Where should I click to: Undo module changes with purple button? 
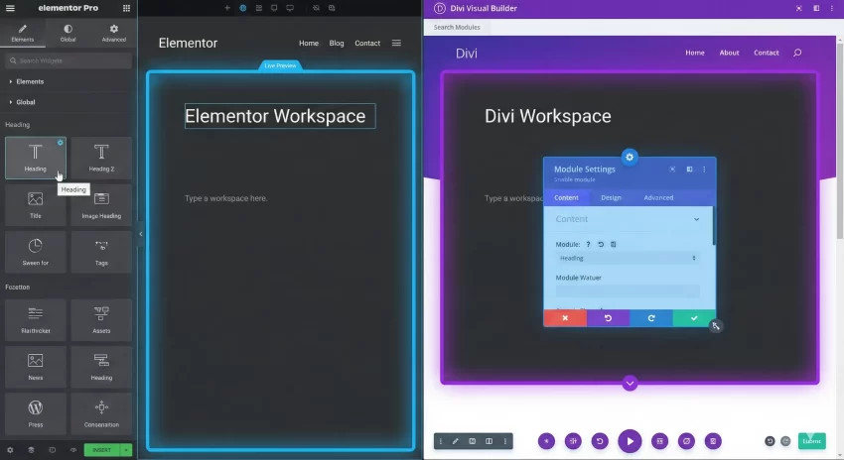coord(609,318)
